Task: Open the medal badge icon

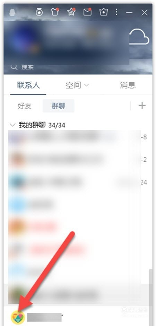Action: [39, 12]
